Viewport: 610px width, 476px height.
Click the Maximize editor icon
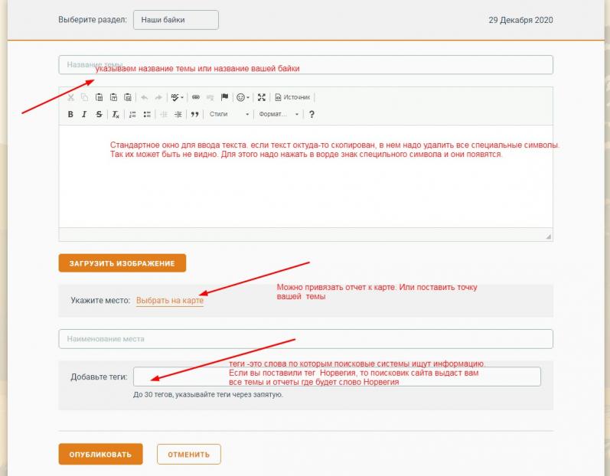click(x=262, y=97)
